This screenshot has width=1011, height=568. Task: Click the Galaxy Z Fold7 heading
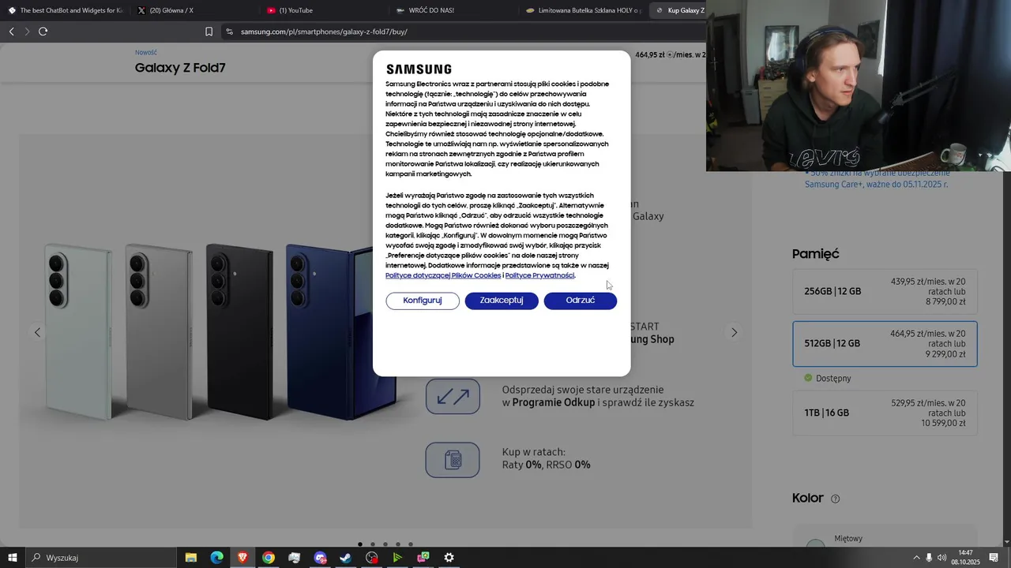180,68
